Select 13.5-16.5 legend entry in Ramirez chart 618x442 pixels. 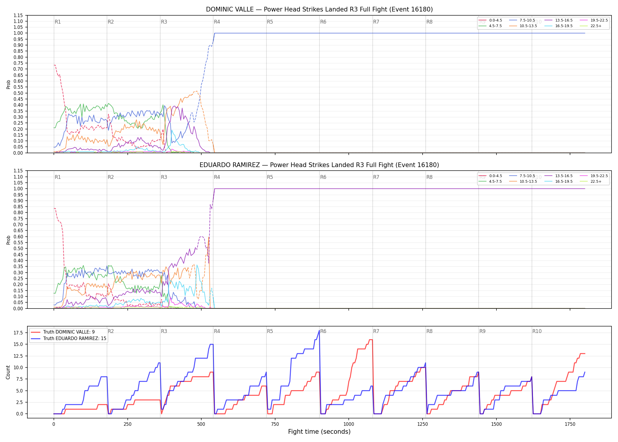(559, 176)
